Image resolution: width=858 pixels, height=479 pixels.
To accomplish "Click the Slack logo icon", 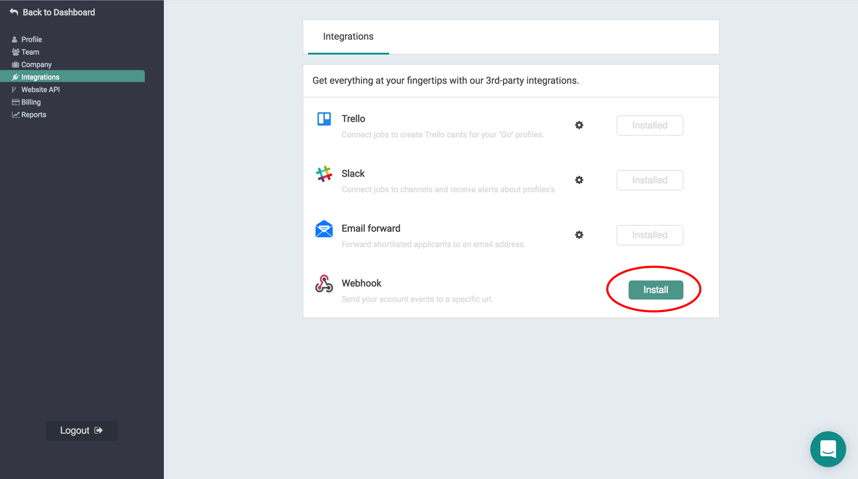I will point(324,174).
